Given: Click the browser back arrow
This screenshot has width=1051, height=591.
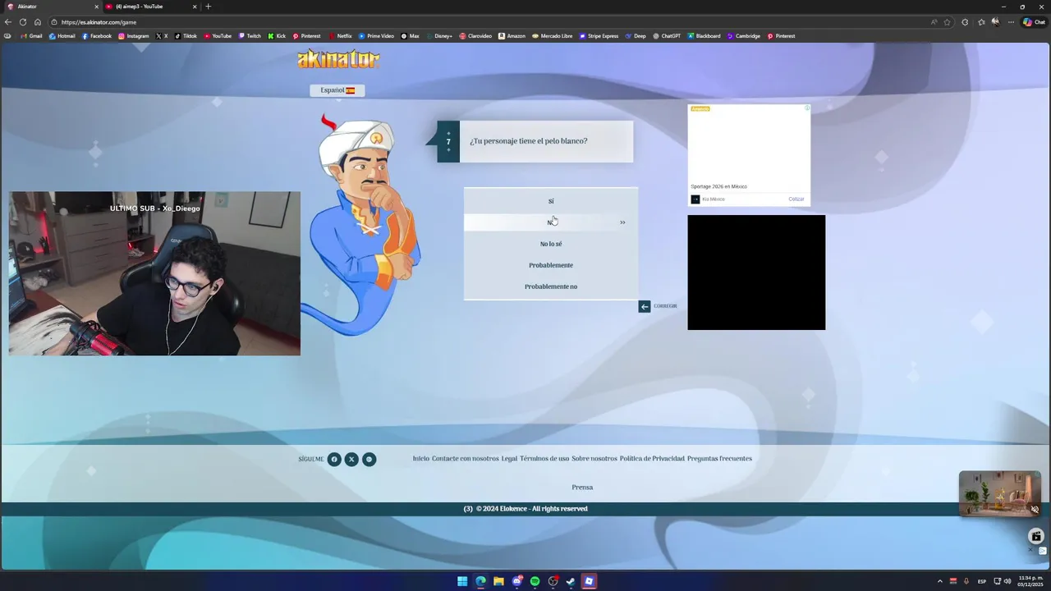Looking at the screenshot, I should 8,22.
